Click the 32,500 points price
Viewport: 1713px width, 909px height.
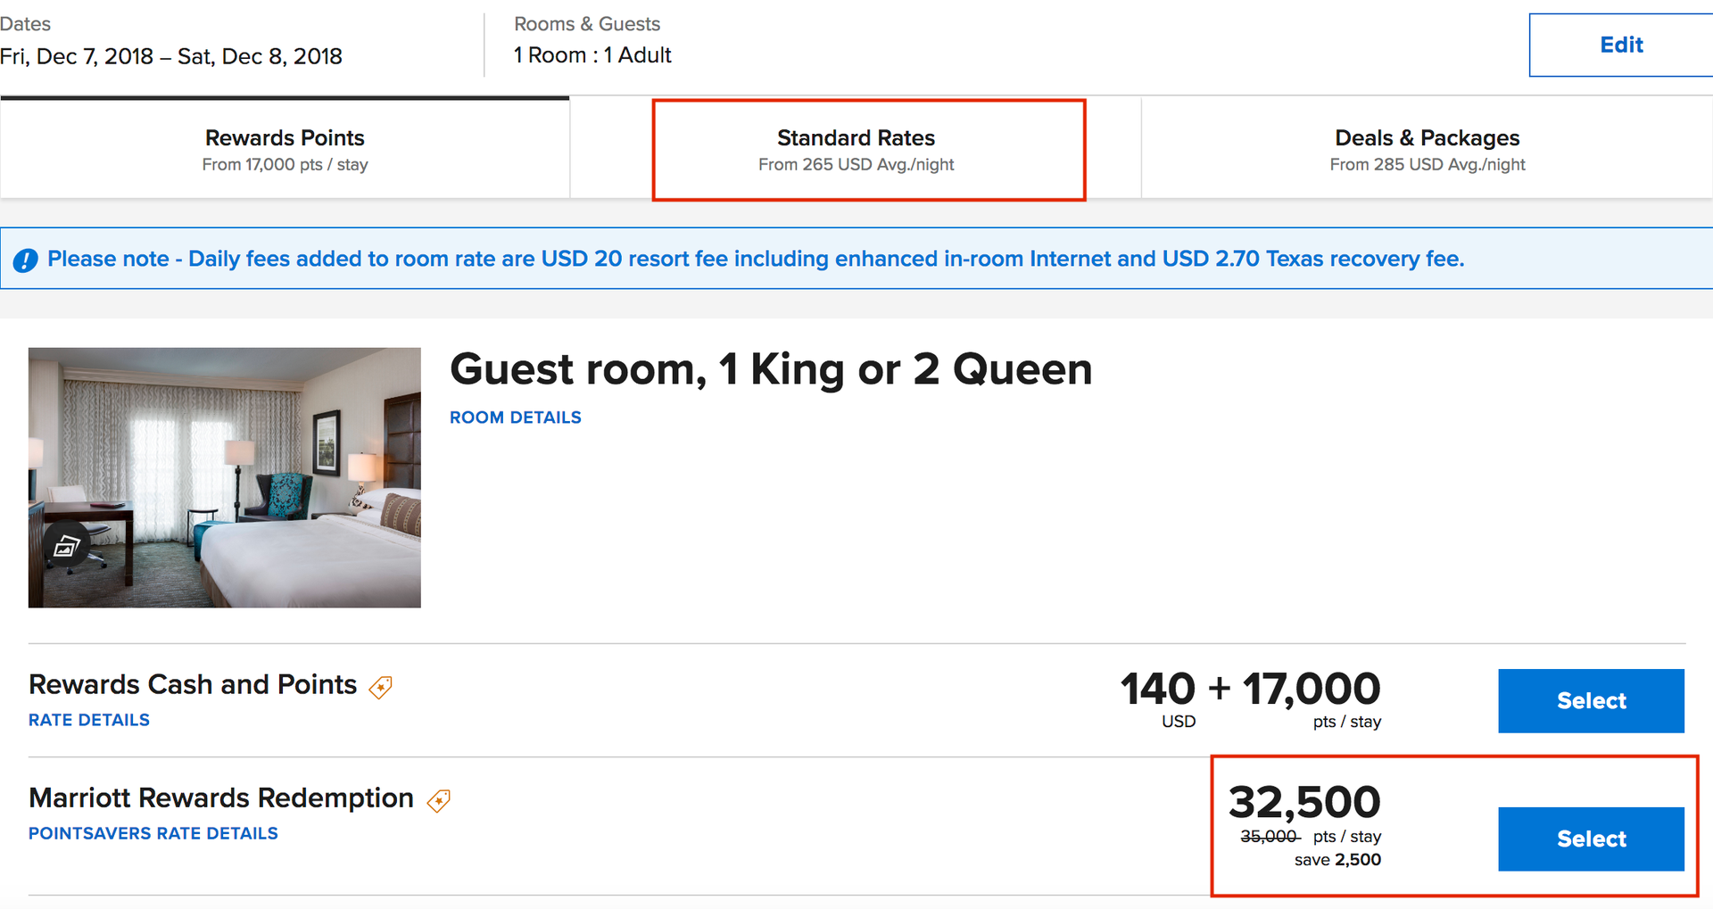1303,801
